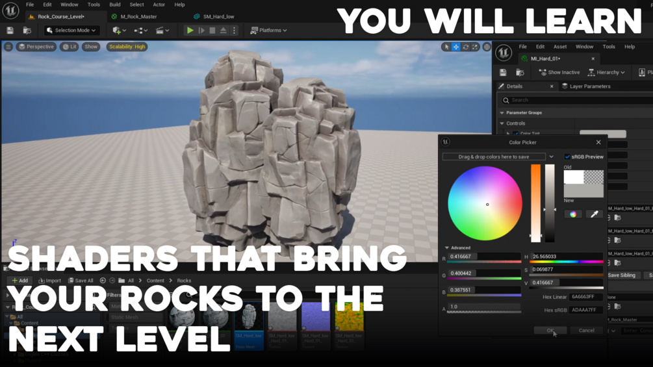The image size is (653, 367).
Task: Open the Hierarchy dropdown
Action: click(x=606, y=72)
